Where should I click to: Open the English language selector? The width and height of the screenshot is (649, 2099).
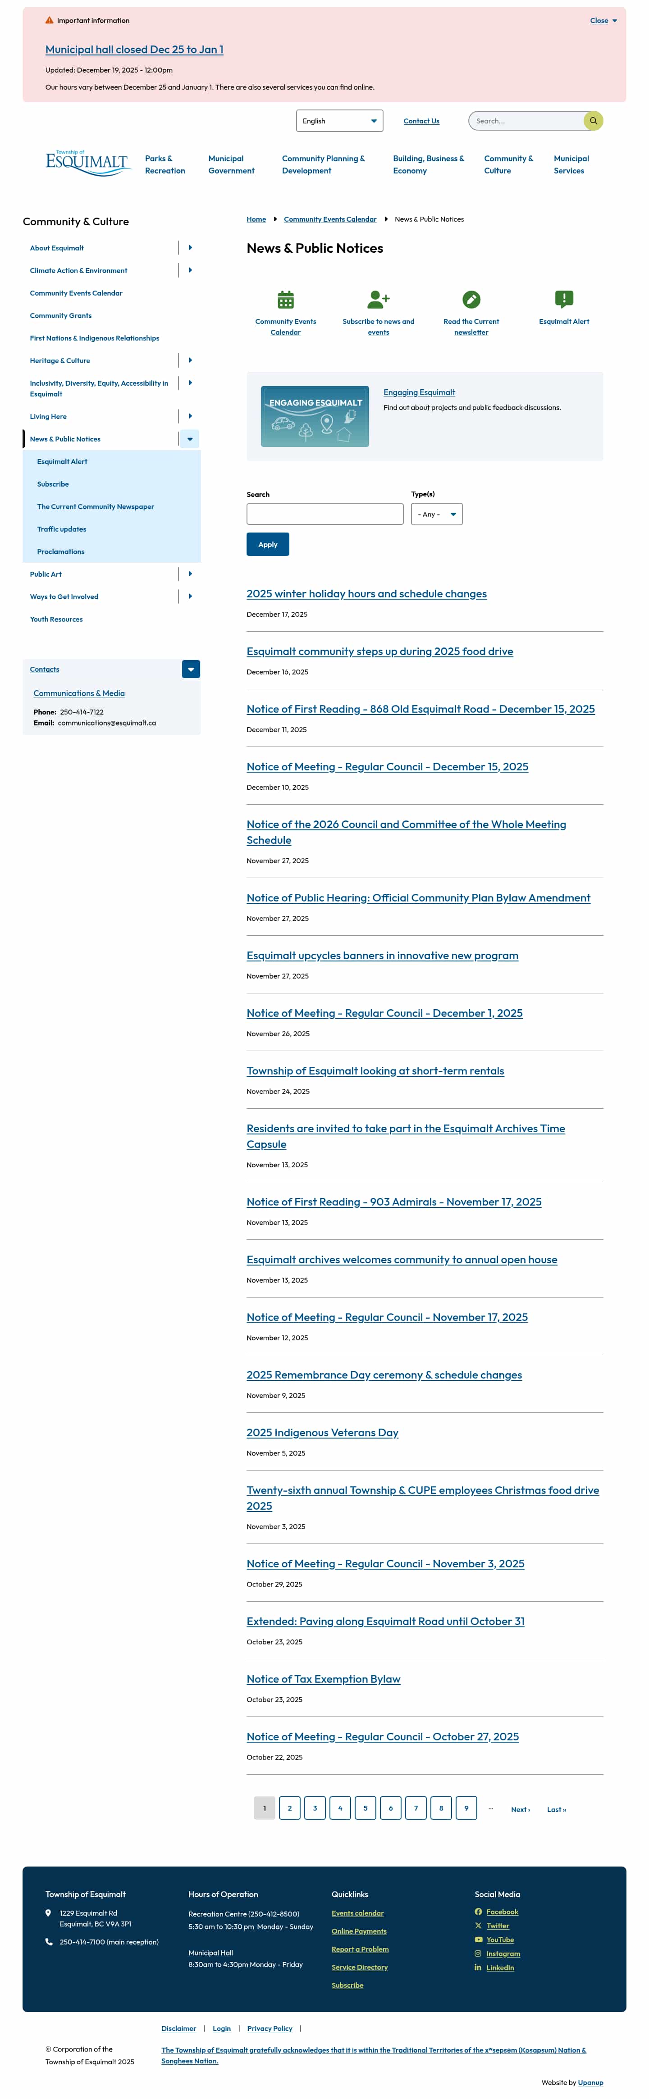coord(339,121)
